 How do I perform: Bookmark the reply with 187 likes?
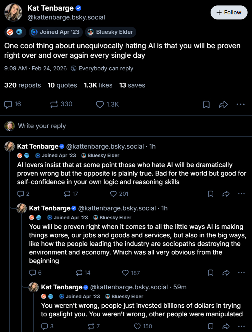(211, 273)
